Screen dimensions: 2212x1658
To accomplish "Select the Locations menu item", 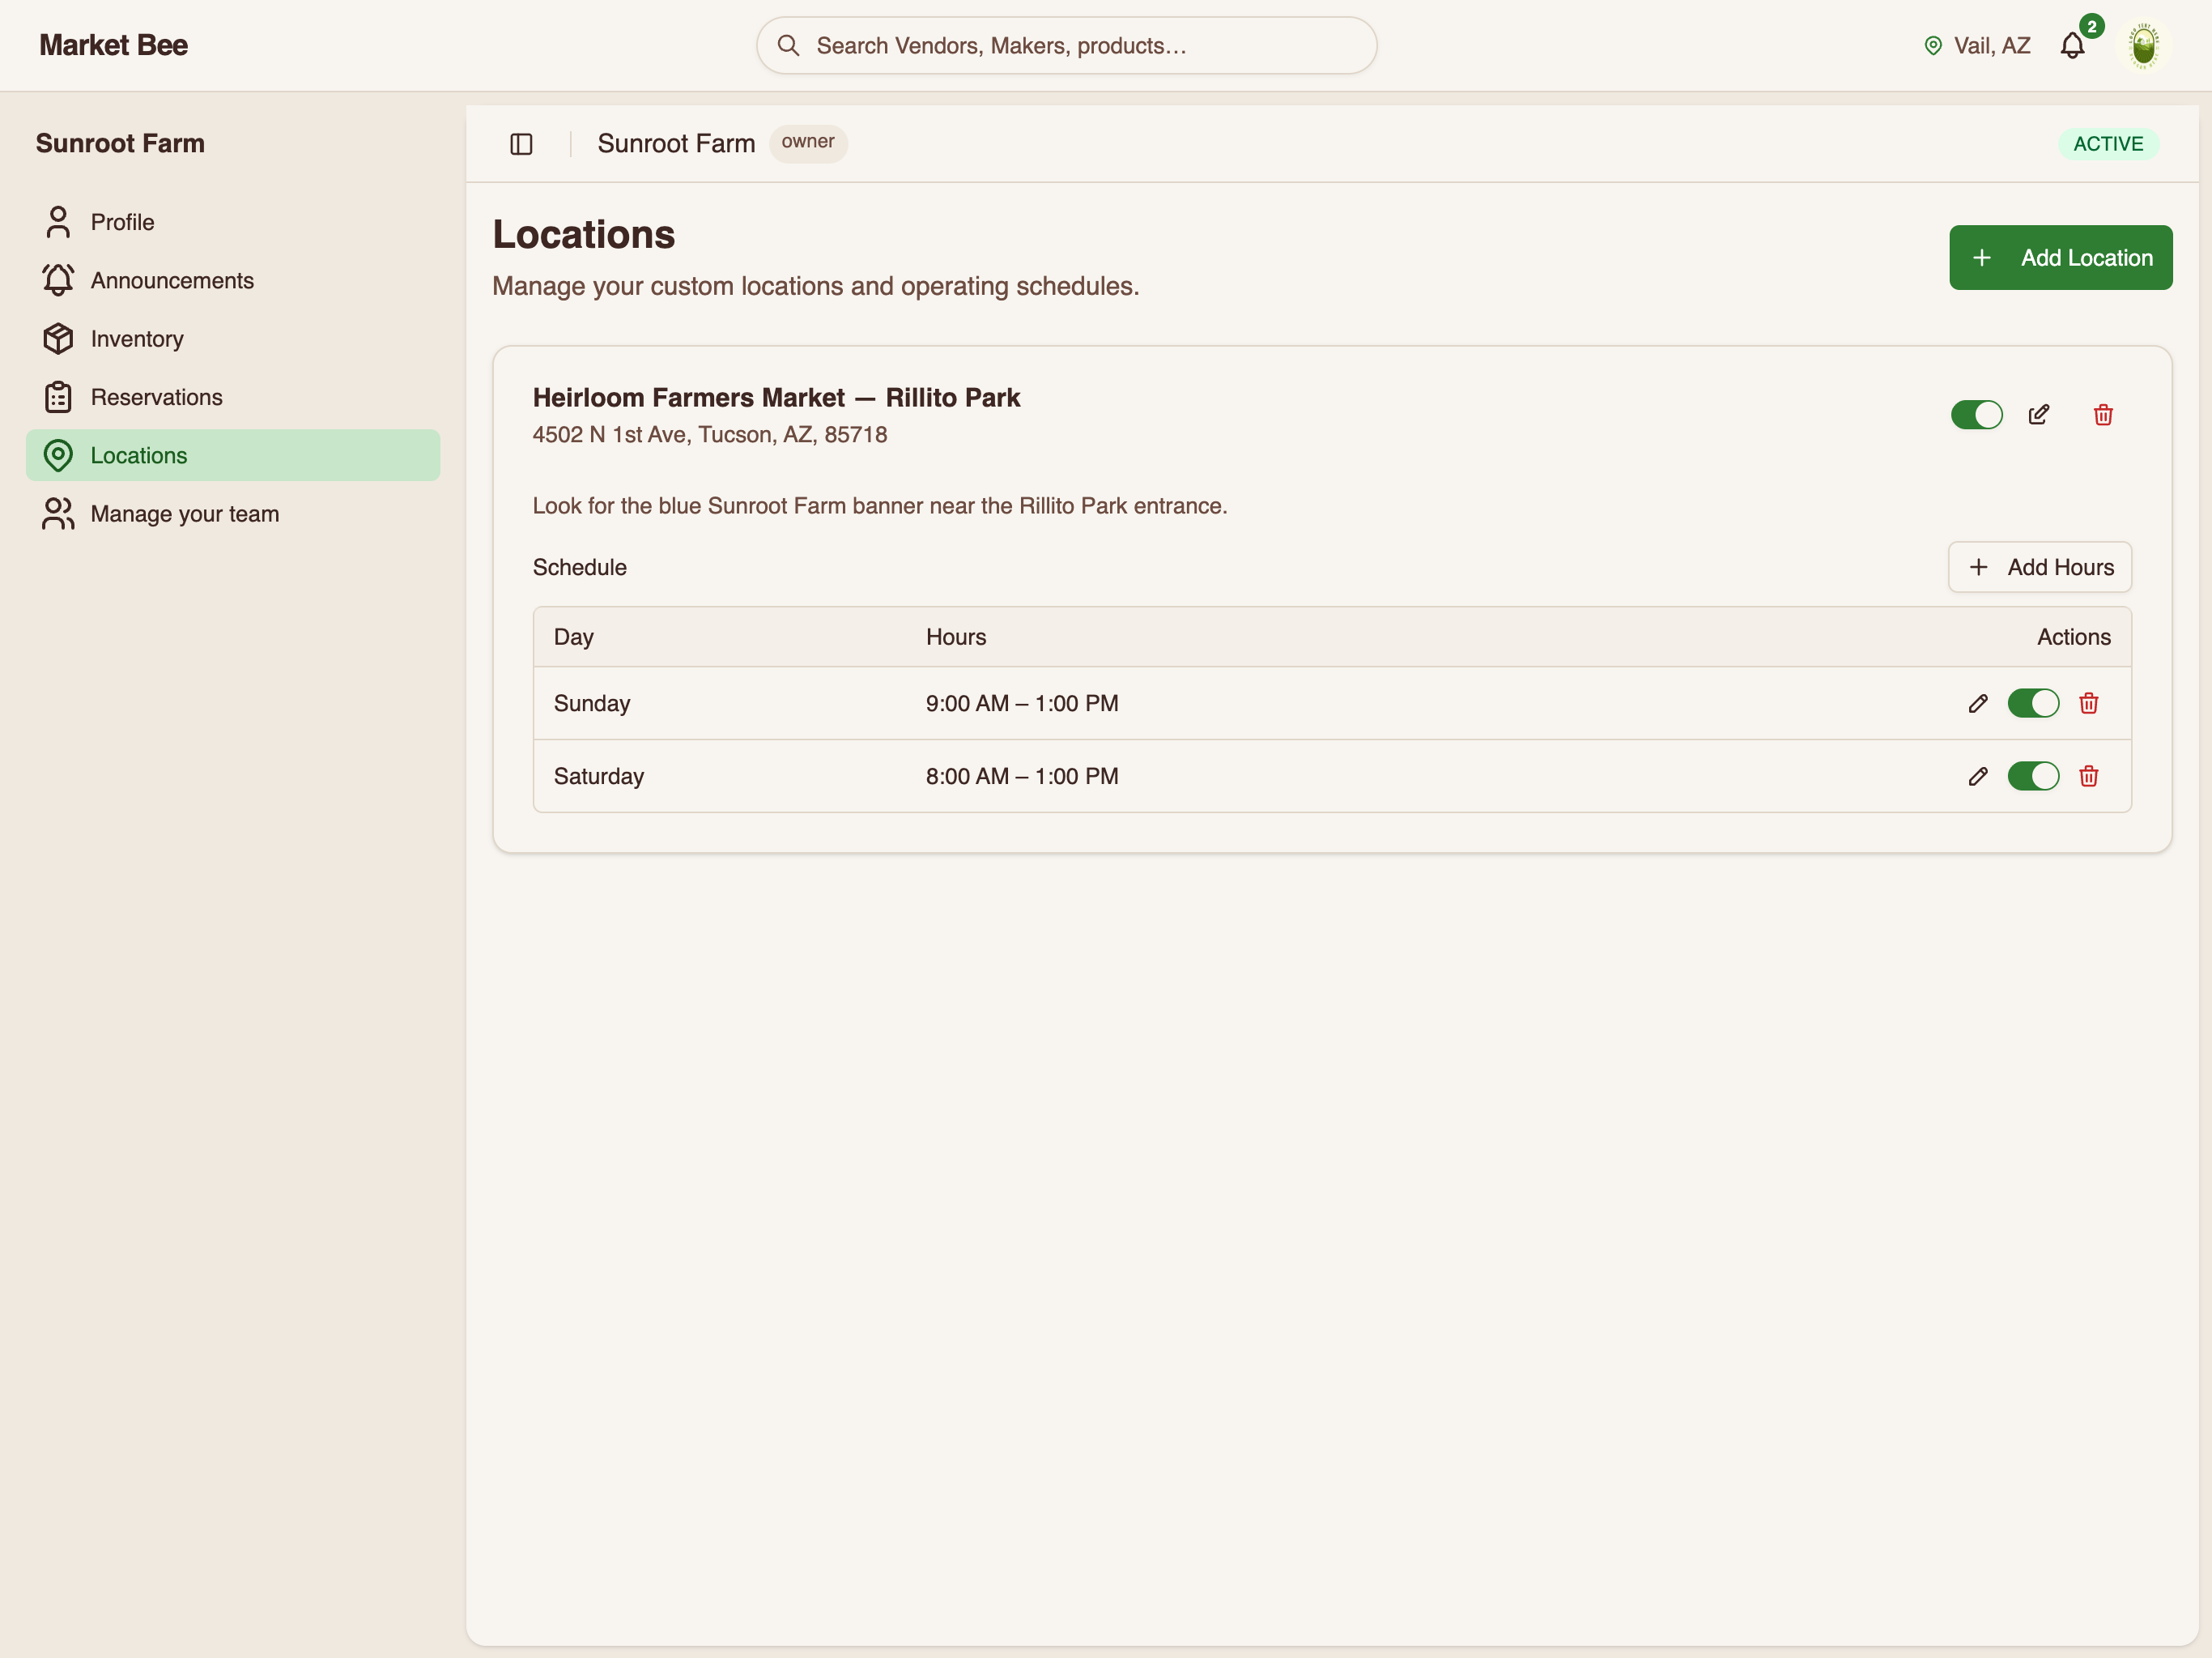I will [x=233, y=455].
